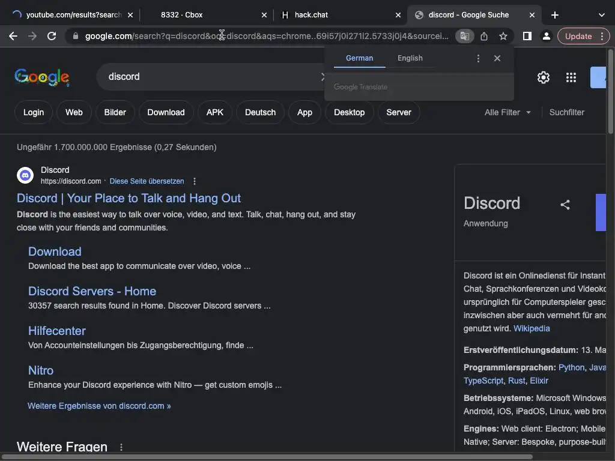This screenshot has height=461, width=615.
Task: Open the tab search chevron at top right
Action: point(602,15)
